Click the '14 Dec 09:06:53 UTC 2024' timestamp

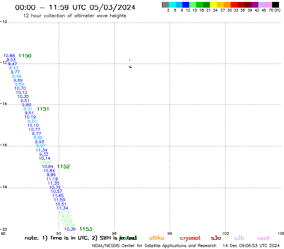pos(251,246)
